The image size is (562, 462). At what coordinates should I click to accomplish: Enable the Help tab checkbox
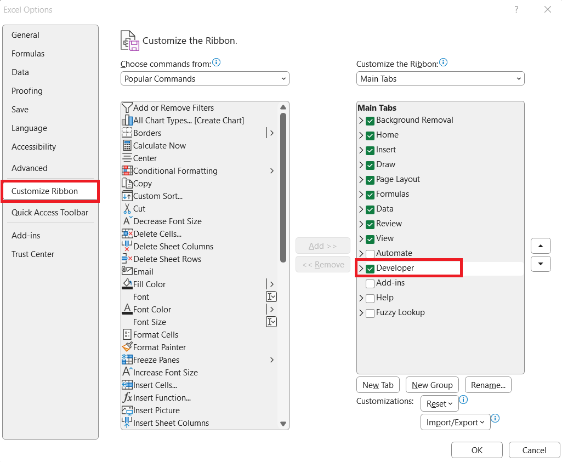pyautogui.click(x=370, y=298)
